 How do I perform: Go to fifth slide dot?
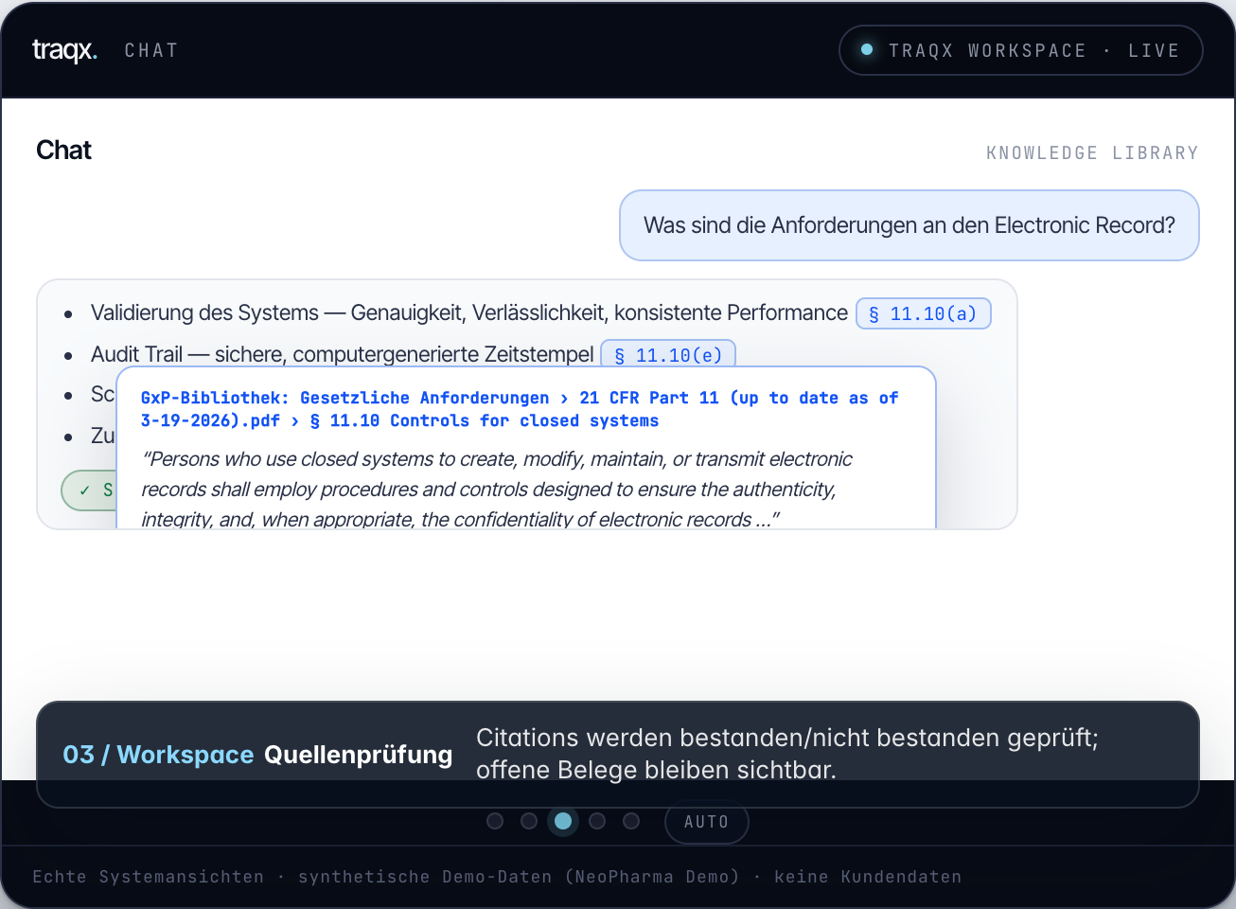[631, 821]
